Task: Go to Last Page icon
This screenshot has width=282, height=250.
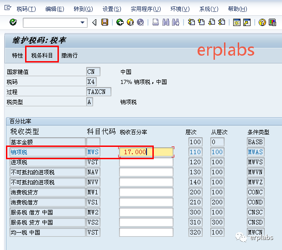Action: [x=222, y=22]
